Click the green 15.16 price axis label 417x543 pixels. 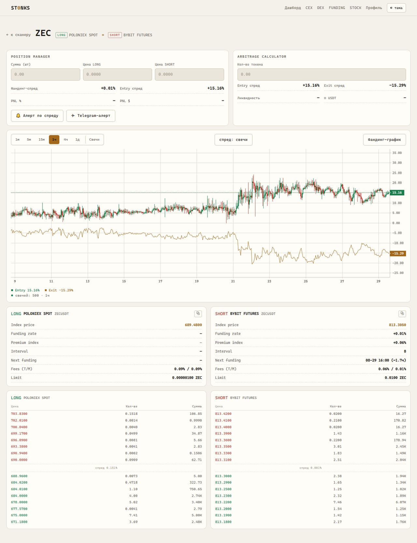click(x=397, y=193)
